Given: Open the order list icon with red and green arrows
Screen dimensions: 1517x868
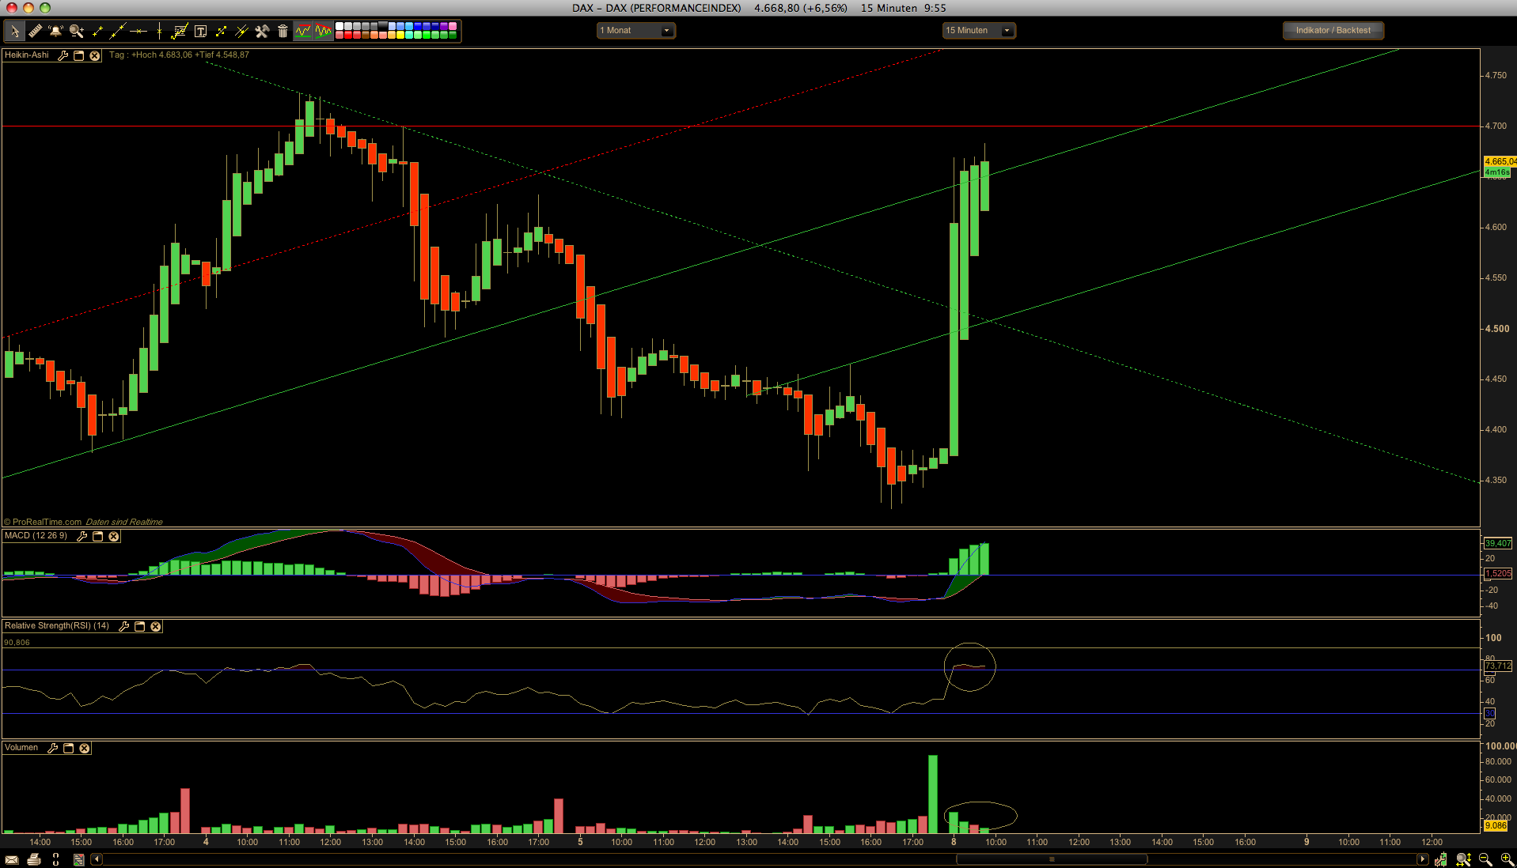Looking at the screenshot, I should [78, 859].
